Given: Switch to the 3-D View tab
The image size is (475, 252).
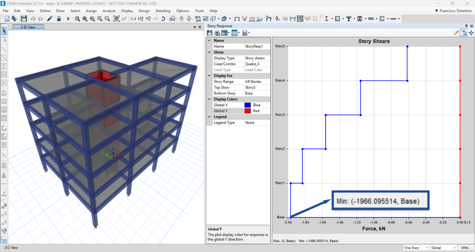Looking at the screenshot, I should pyautogui.click(x=27, y=27).
